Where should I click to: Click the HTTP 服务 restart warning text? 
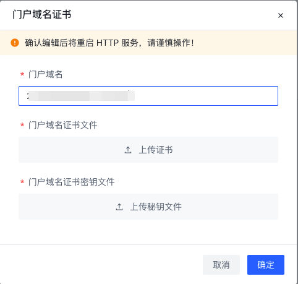[x=109, y=43]
